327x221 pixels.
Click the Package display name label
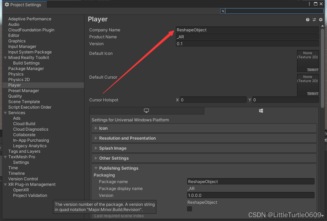point(121,189)
